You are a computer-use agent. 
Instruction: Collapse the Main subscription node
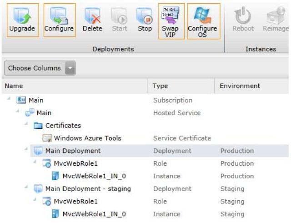tap(9, 98)
